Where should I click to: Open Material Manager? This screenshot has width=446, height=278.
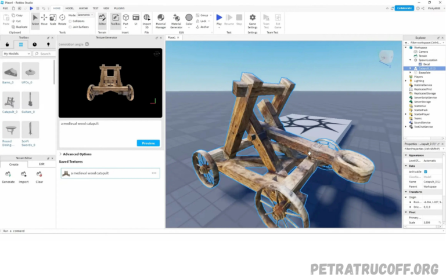tap(161, 21)
